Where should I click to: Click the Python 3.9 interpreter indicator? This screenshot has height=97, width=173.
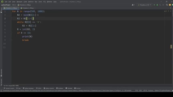tap(162, 91)
